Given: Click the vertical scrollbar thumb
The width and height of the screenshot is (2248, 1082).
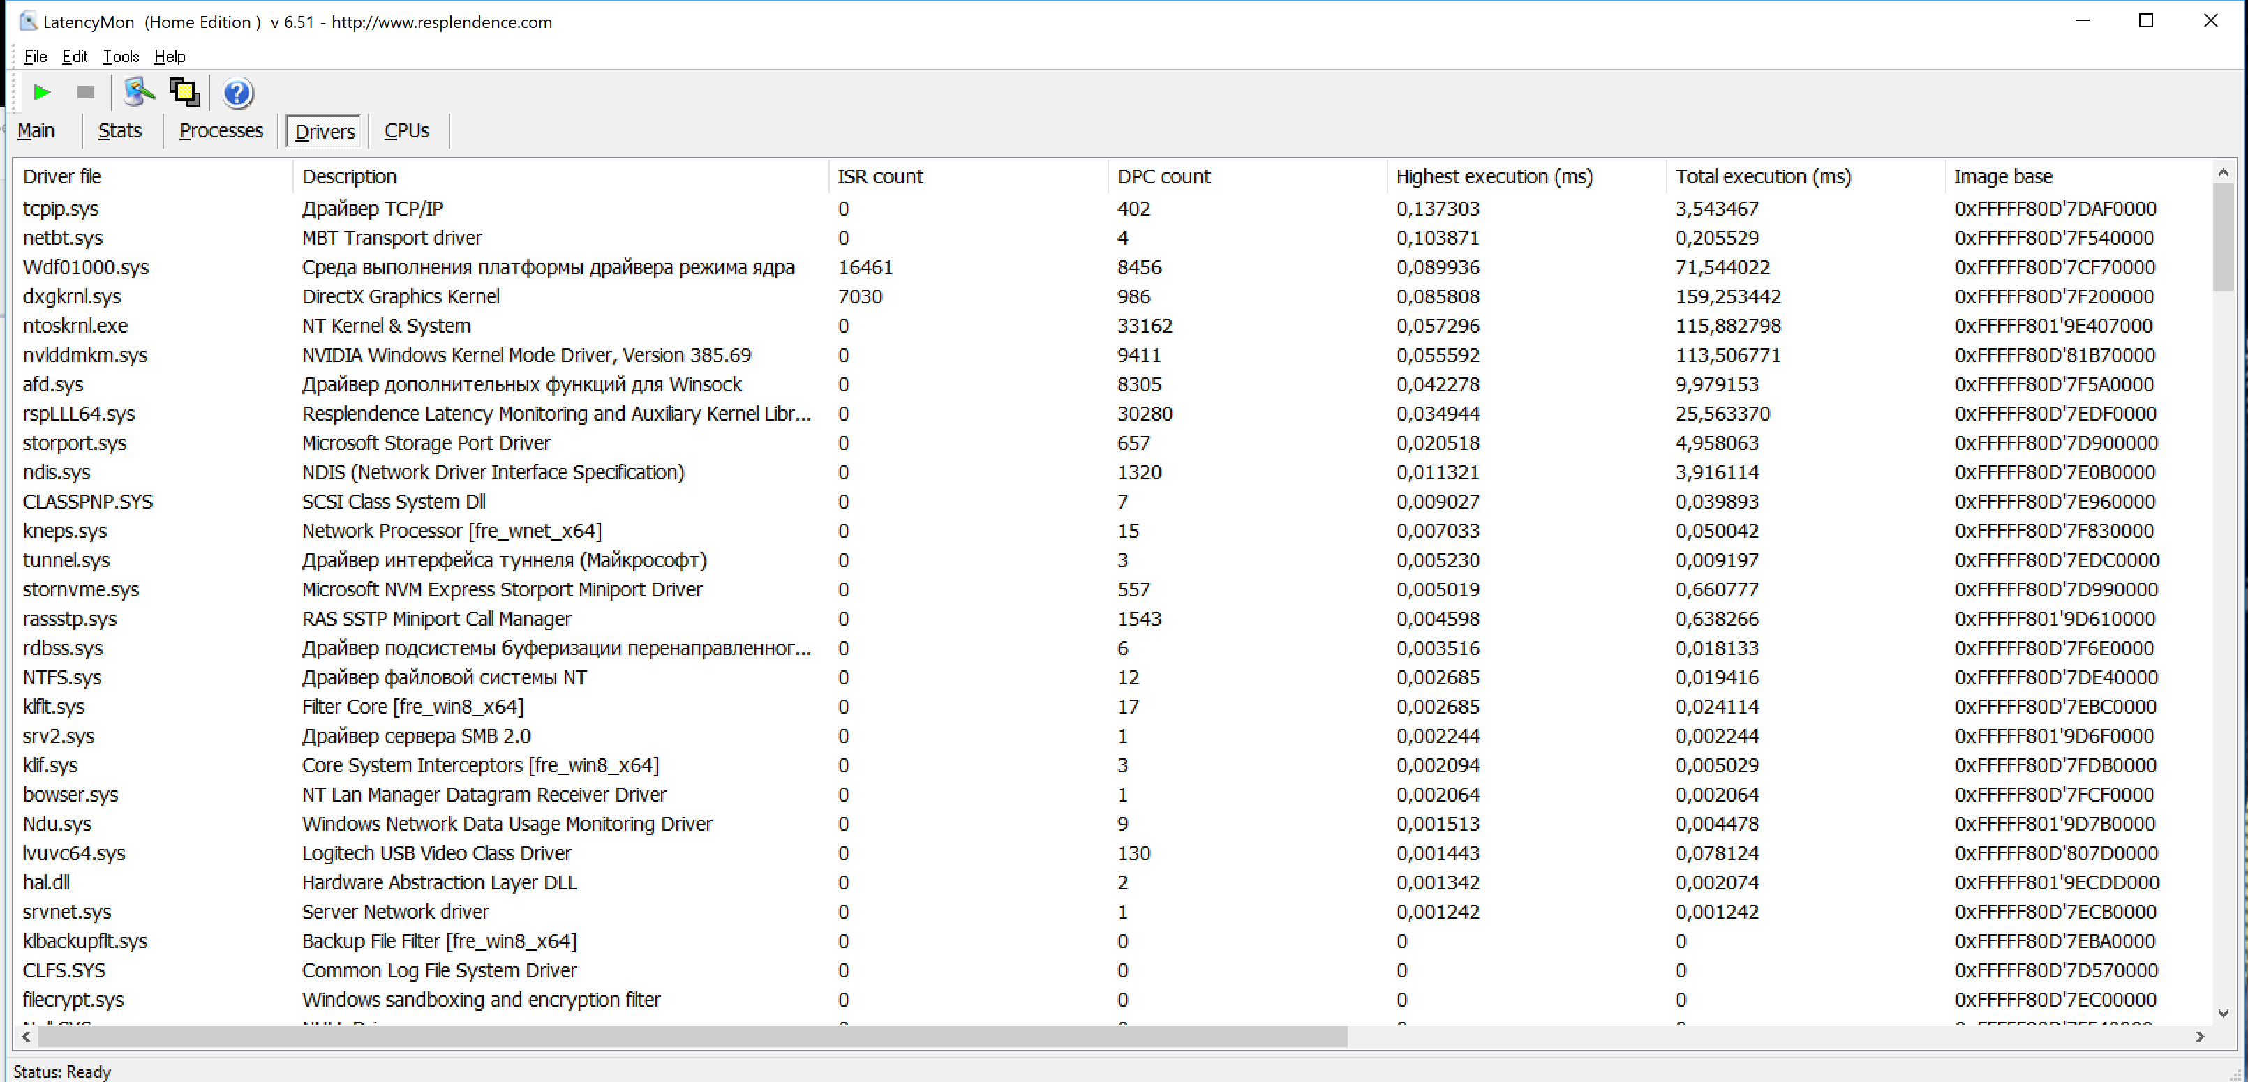Looking at the screenshot, I should pos(2223,236).
